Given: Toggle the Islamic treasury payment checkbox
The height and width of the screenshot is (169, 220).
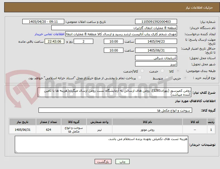Looking at the screenshot, I should click(140, 78).
